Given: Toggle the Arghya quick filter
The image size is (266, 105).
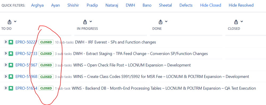Looking at the screenshot, I should tap(37, 5).
